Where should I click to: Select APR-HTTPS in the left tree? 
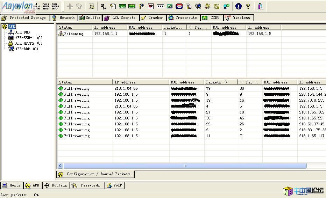[24, 43]
